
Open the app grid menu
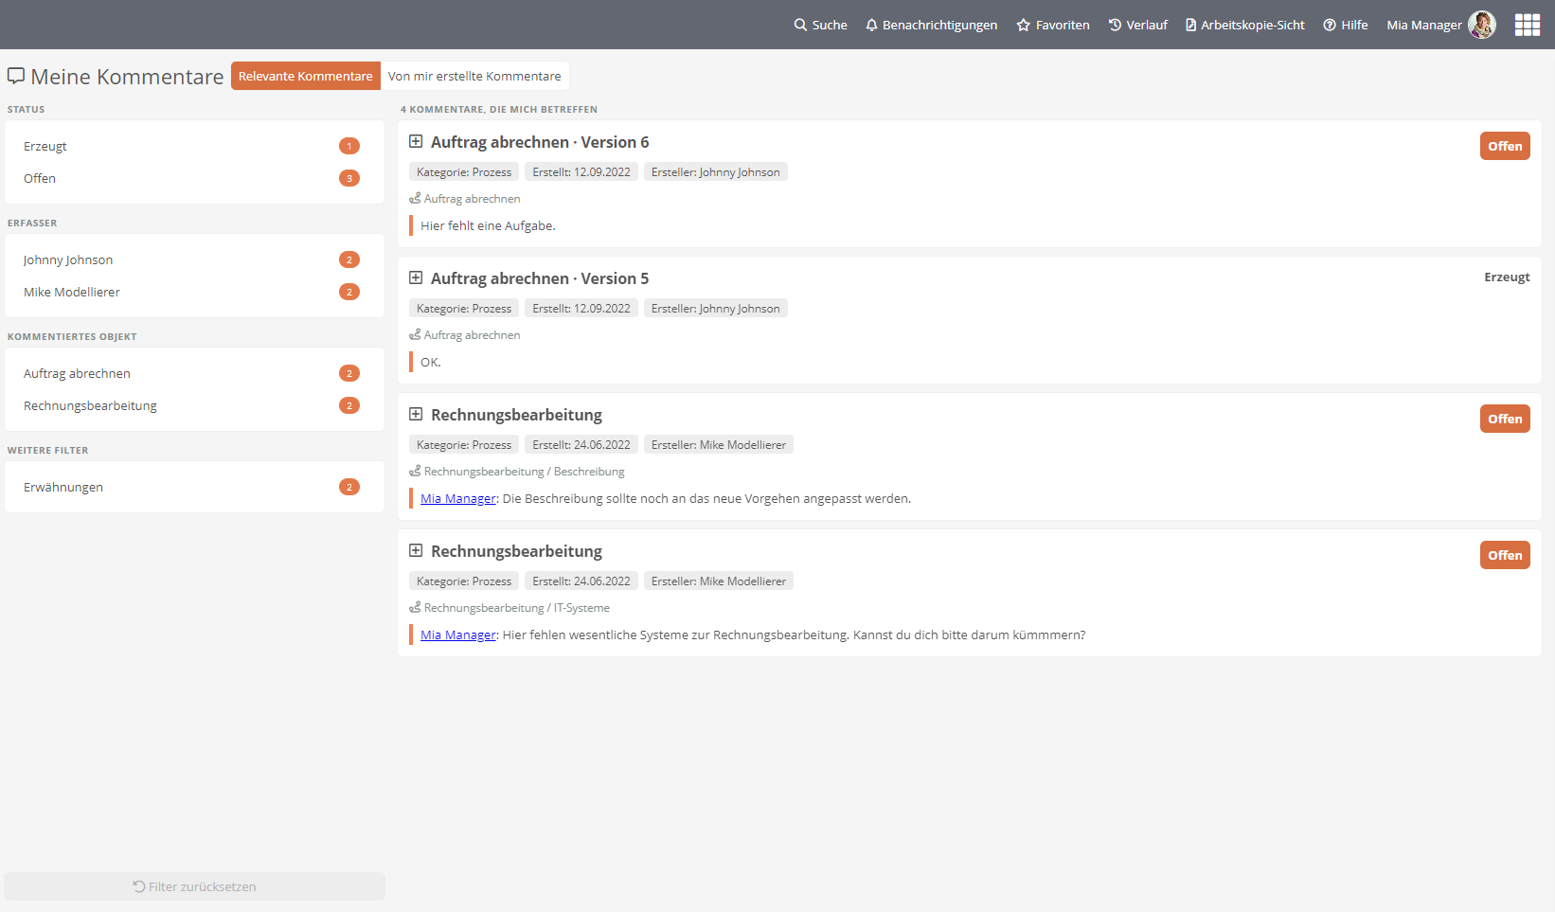click(x=1528, y=25)
